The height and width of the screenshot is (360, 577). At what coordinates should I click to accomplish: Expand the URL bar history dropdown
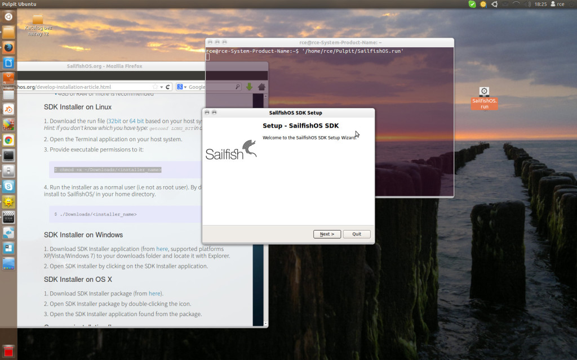coord(162,87)
